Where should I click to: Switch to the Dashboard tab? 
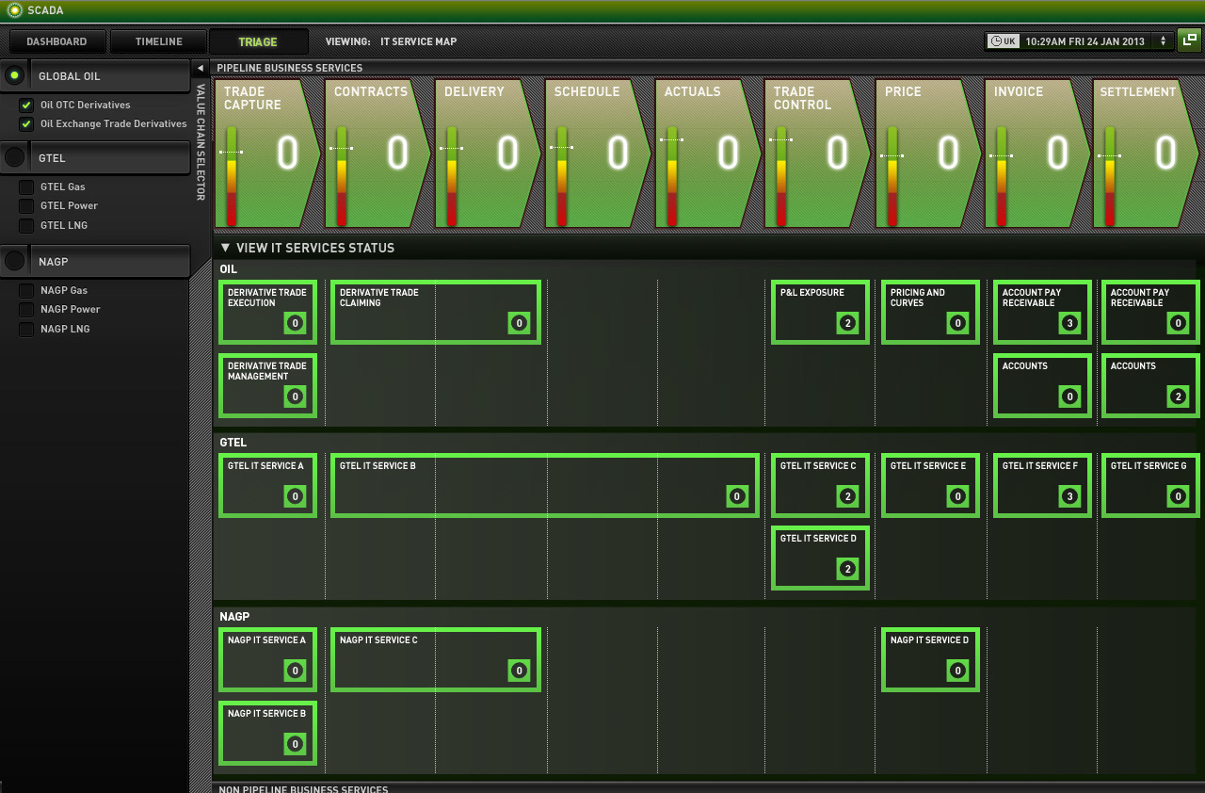56,41
